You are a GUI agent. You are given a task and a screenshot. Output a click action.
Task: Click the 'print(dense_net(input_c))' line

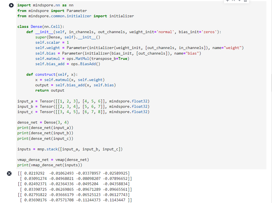click(x=45, y=138)
